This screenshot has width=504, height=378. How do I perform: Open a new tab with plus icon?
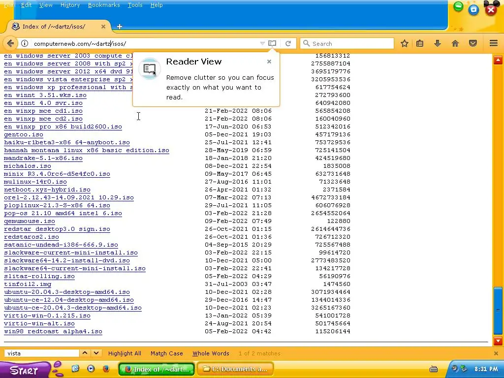[120, 27]
